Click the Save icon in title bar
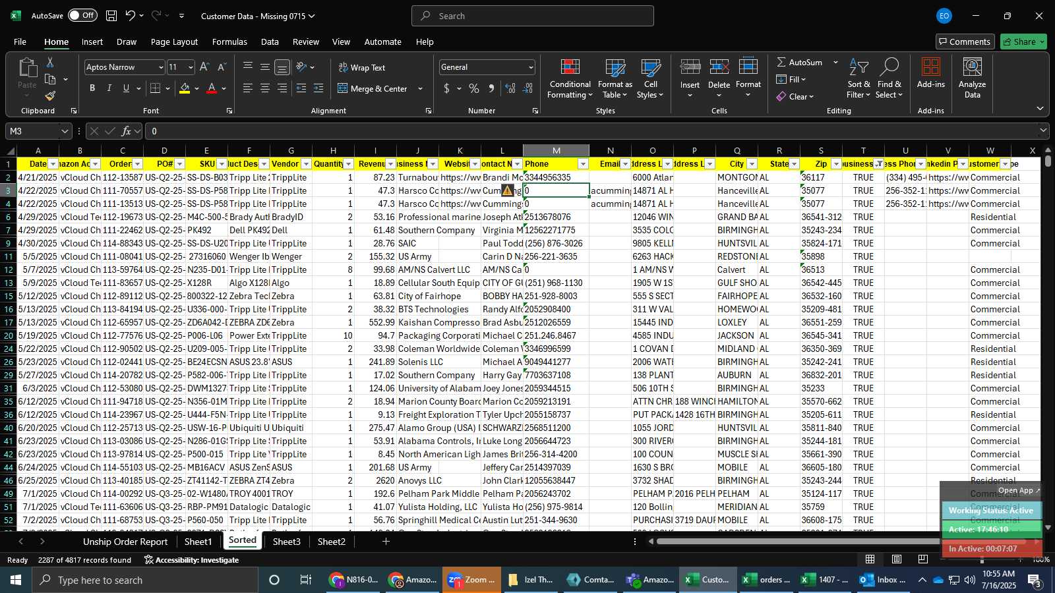 [x=111, y=16]
